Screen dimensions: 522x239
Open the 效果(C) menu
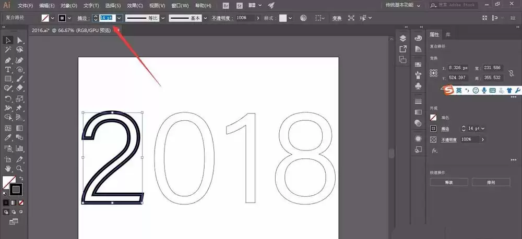[135, 6]
